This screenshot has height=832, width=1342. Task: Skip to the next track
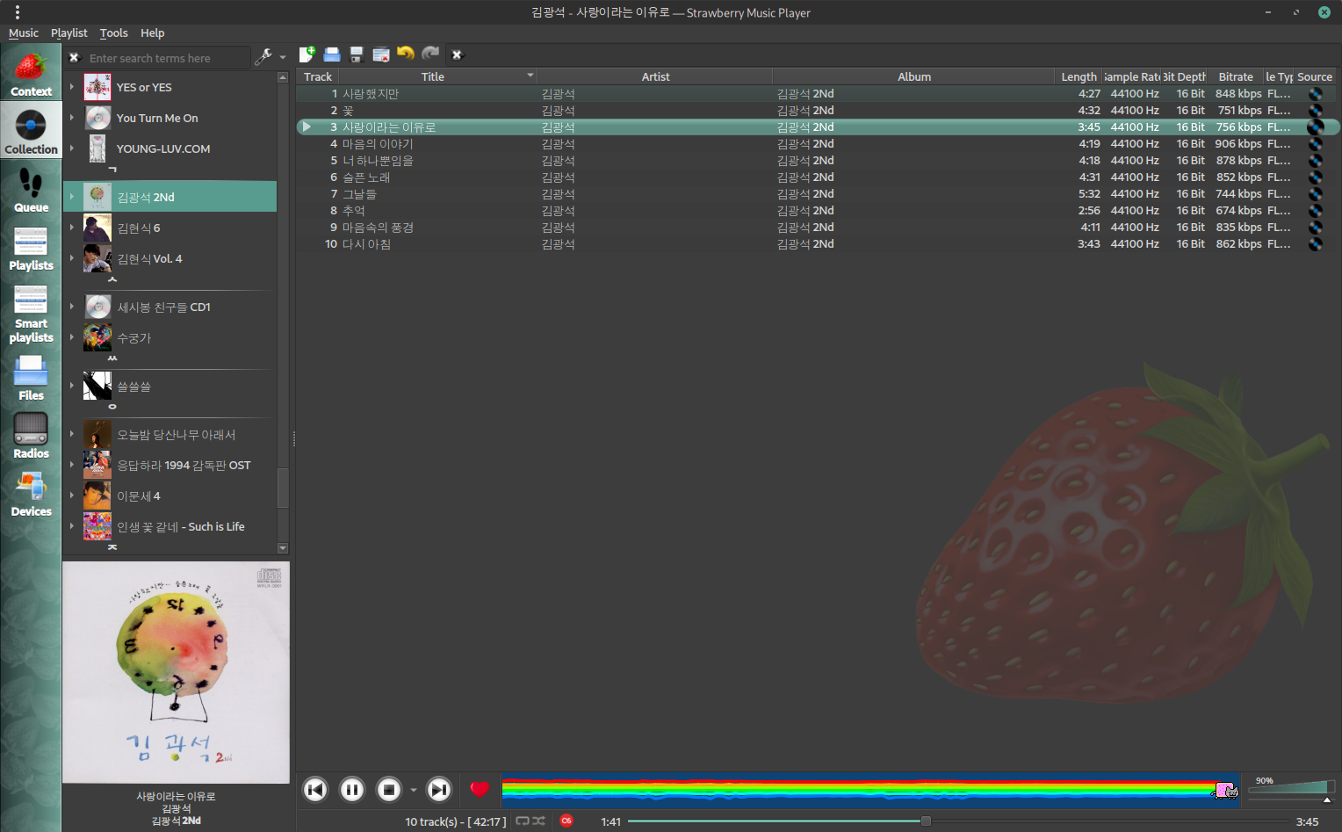[x=439, y=790]
